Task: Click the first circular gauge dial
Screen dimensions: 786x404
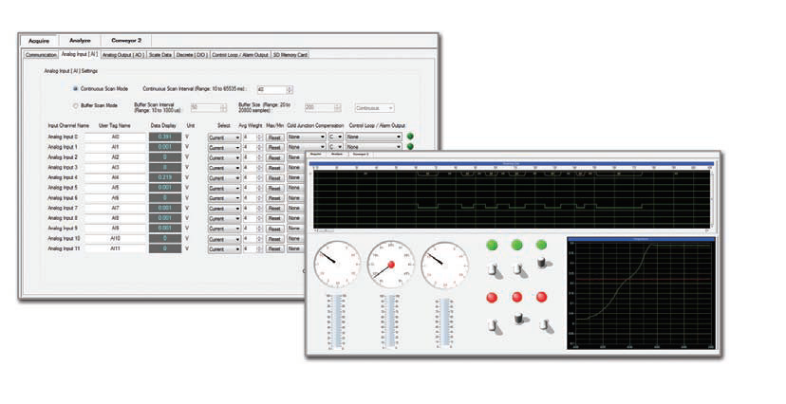Action: (x=335, y=265)
